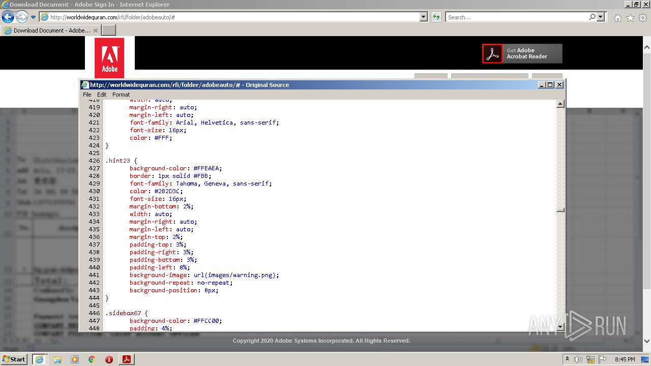The height and width of the screenshot is (366, 651).
Task: Click the 'color: #2B2D3C;' line
Action: 156,191
